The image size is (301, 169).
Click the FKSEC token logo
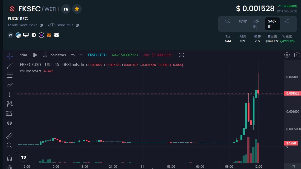tap(12, 9)
